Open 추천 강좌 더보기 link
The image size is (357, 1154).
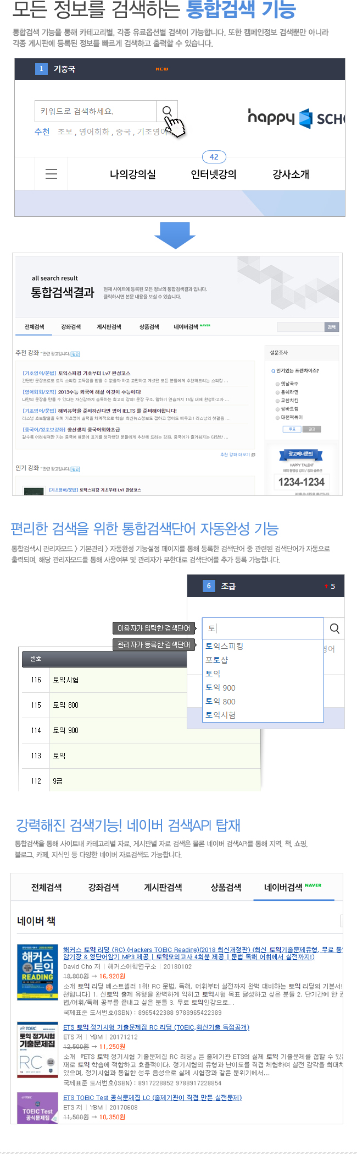pos(237,455)
